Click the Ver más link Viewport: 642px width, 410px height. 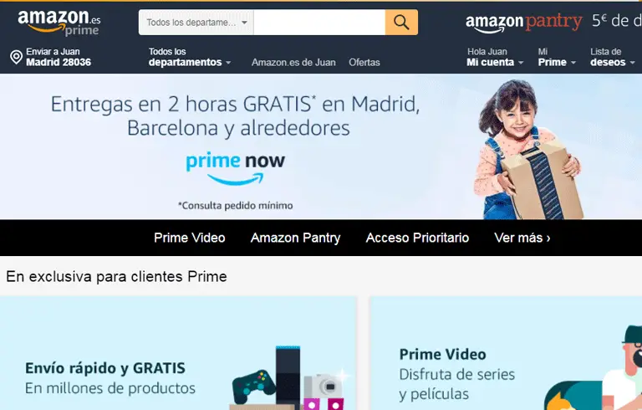(522, 238)
